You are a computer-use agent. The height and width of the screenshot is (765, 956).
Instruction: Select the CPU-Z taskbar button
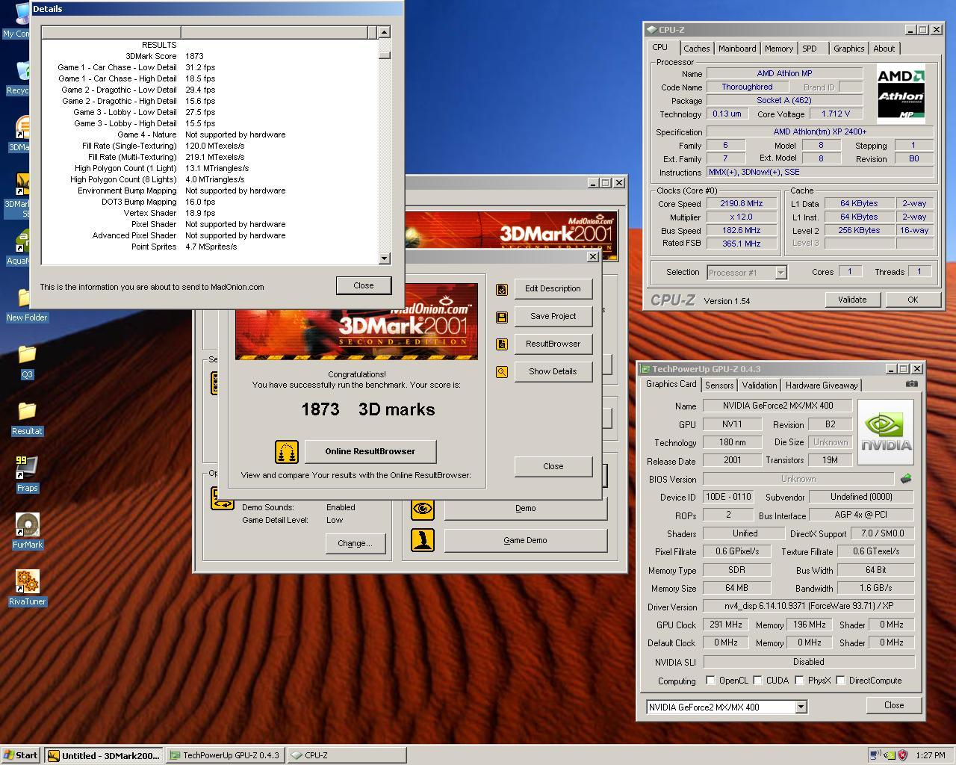click(x=347, y=755)
